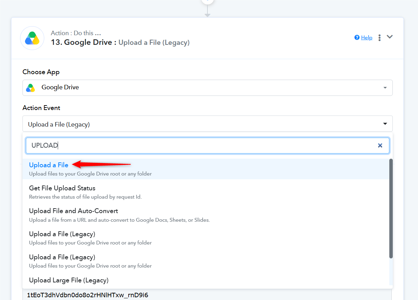
Task: Click the 'Action : Do this ...' label
Action: coord(76,33)
